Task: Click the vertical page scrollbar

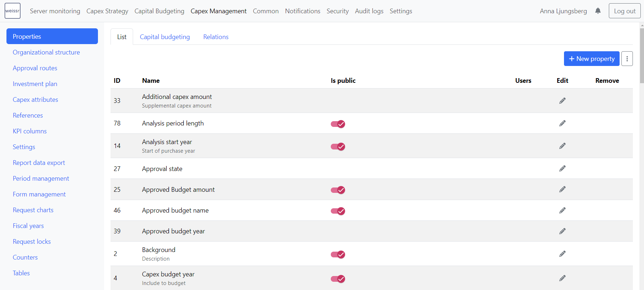Action: [642, 56]
